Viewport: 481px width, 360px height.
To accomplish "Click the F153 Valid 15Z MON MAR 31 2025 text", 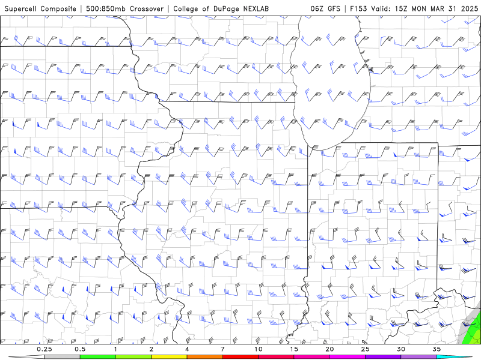I will pyautogui.click(x=414, y=8).
